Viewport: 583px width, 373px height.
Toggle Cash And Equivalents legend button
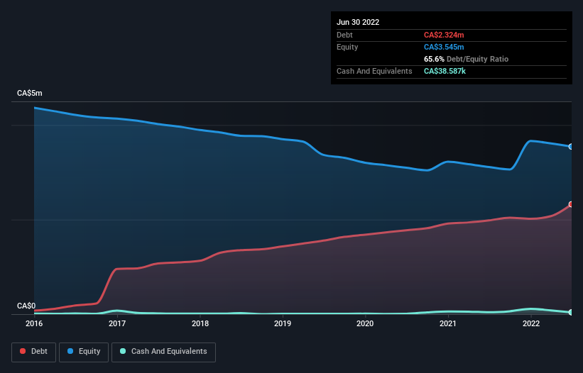pos(163,352)
